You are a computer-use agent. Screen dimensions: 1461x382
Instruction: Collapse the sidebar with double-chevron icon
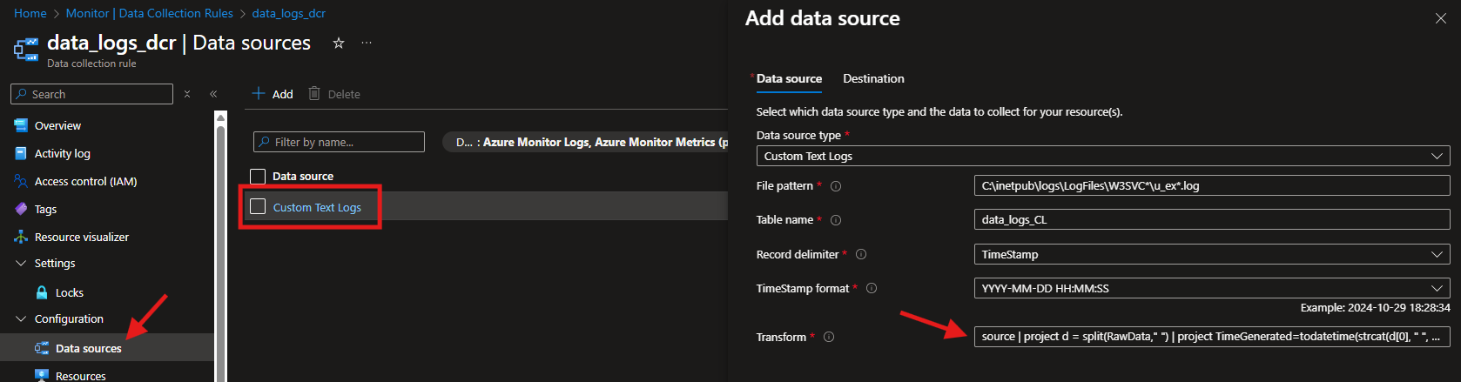213,94
